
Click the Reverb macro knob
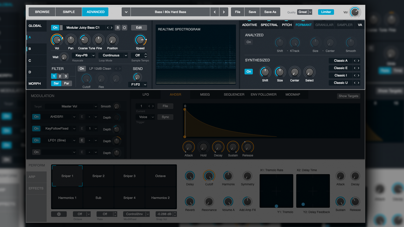tap(190, 201)
